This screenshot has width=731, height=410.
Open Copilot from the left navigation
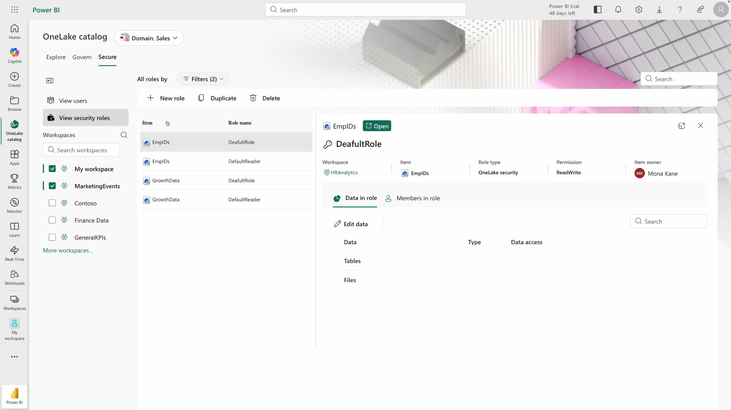[x=14, y=56]
